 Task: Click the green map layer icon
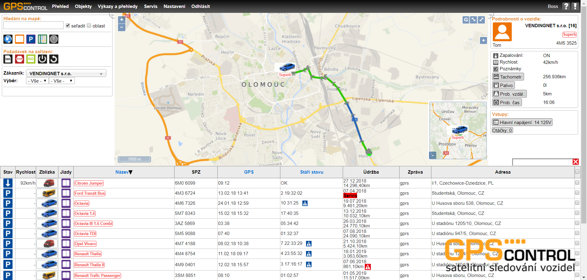tap(42, 39)
